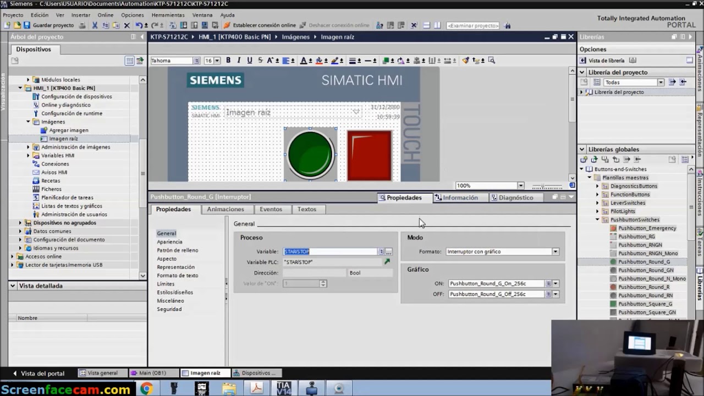Open the Herramientas menu

pyautogui.click(x=168, y=15)
